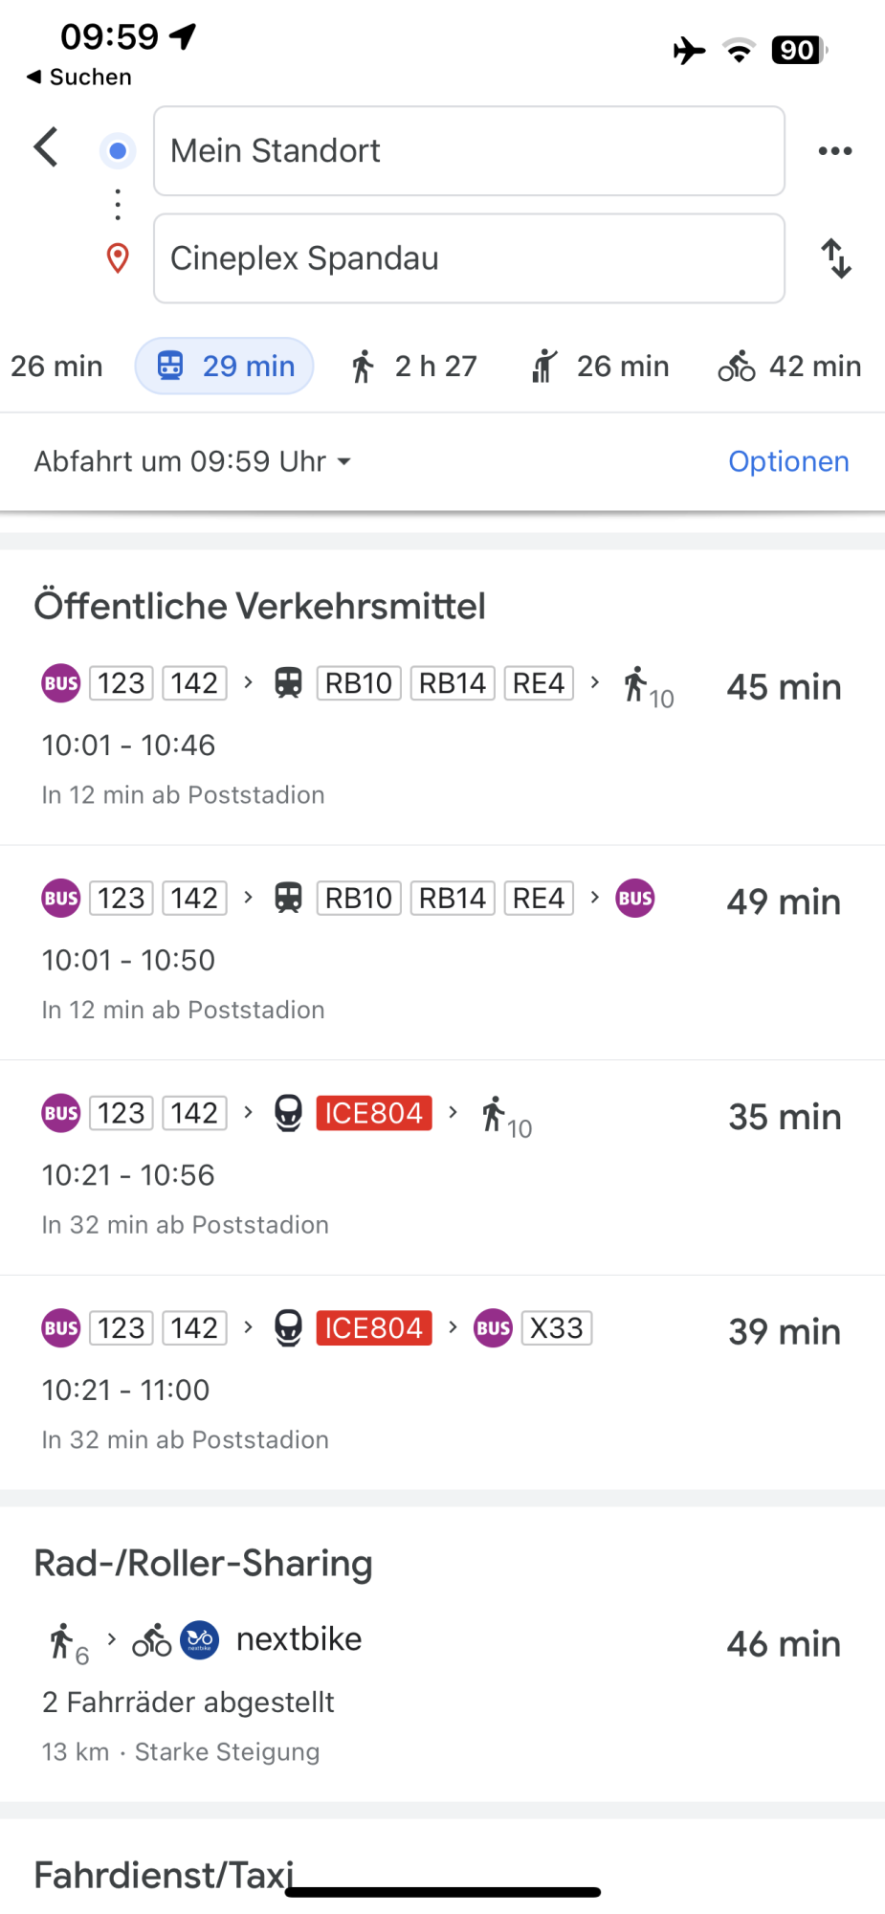Select the nextbike 46 min sharing route

click(x=442, y=1689)
